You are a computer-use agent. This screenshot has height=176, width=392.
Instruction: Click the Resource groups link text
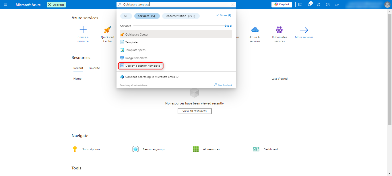click(x=154, y=149)
